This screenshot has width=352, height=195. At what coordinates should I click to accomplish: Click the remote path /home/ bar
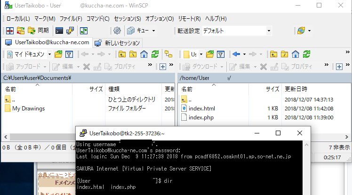(264, 78)
